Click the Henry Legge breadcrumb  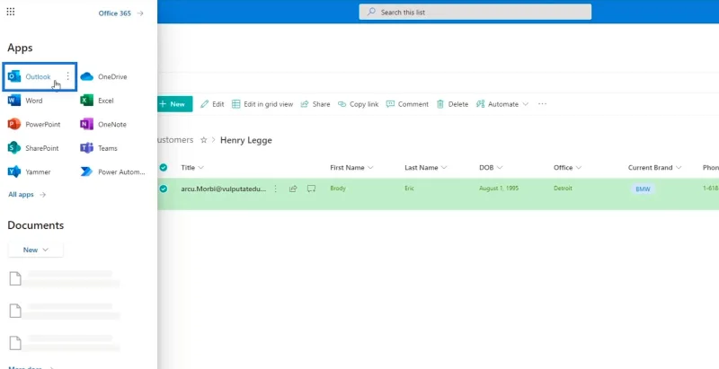click(x=246, y=140)
